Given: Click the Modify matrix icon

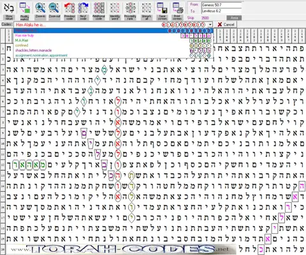Looking at the screenshot, I should coord(25,8).
